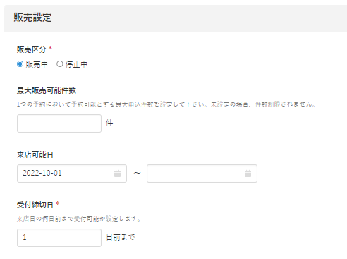Click the 受付締切日 days input field

tap(59, 238)
